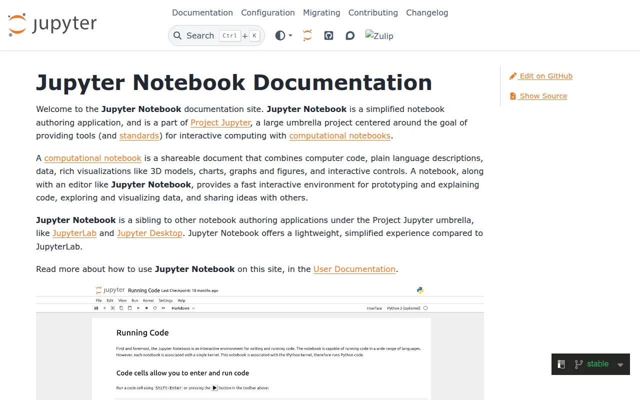640x400 pixels.
Task: Click the 'Jupyter Notebook Documentation' page heading
Action: tap(234, 82)
